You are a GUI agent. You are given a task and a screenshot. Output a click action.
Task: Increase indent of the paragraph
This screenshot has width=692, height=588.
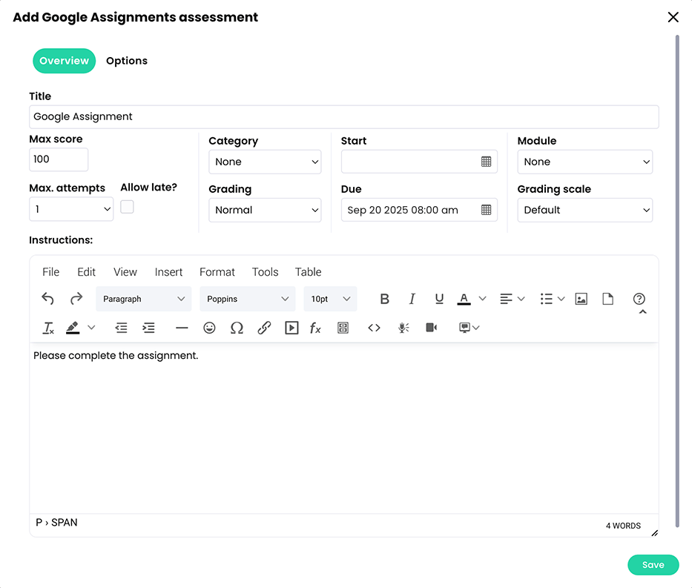(x=148, y=328)
